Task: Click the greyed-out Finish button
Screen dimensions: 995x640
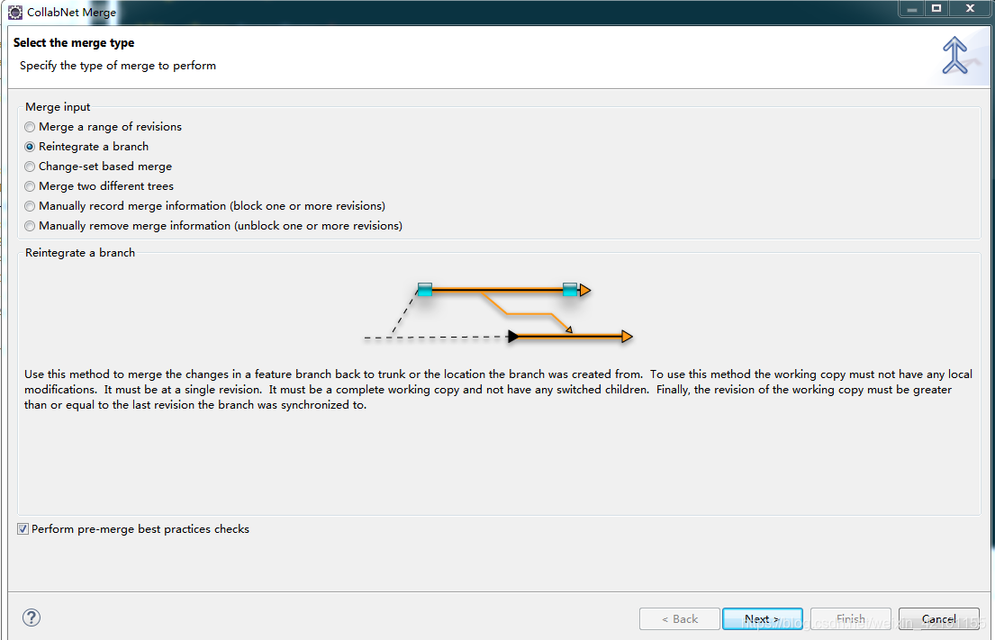Action: point(850,618)
